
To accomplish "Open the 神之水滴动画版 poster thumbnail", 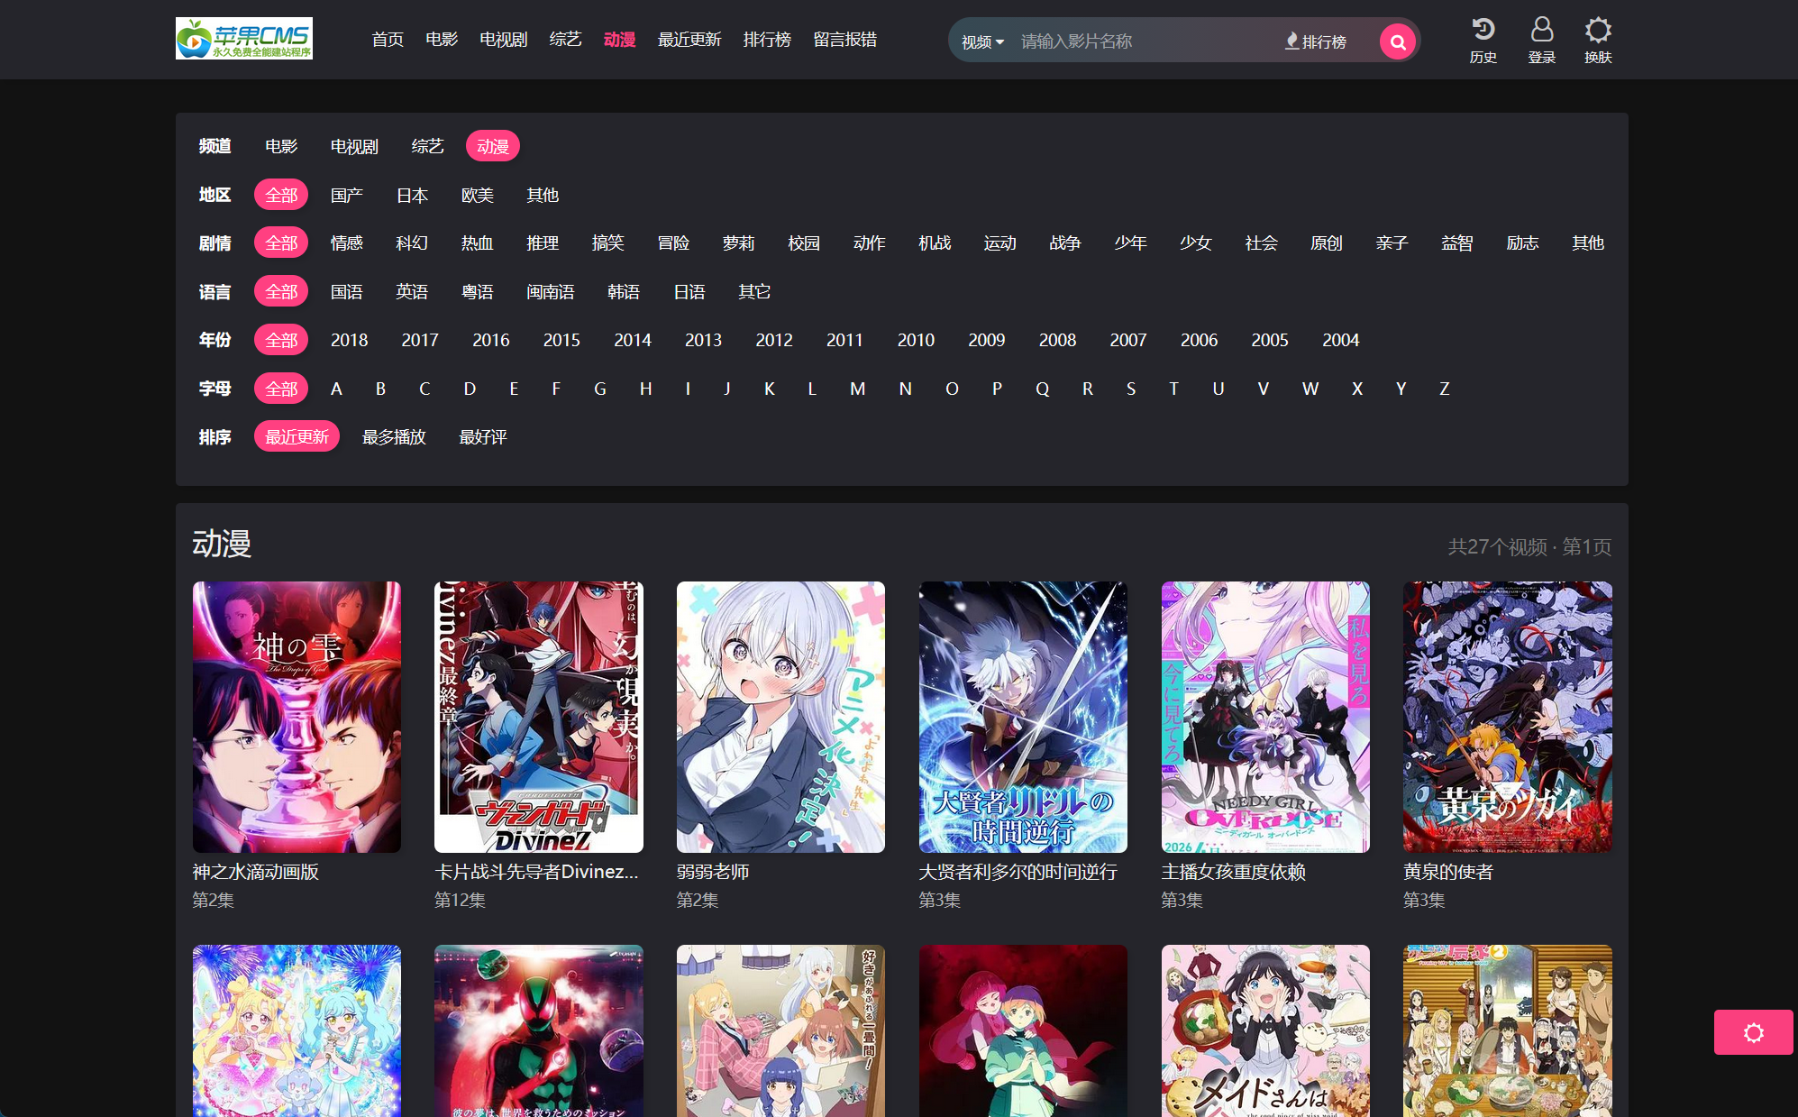I will 297,717.
